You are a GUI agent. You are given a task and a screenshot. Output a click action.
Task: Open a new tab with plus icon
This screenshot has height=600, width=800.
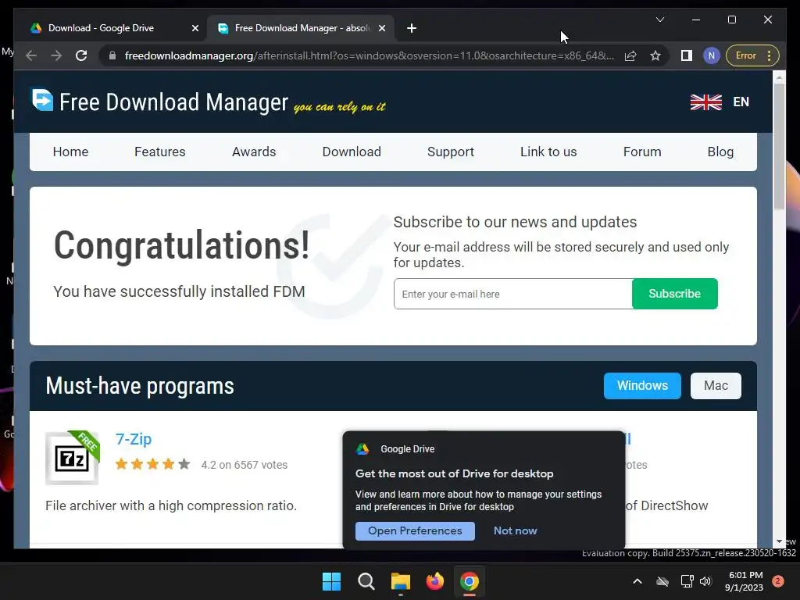coord(412,28)
